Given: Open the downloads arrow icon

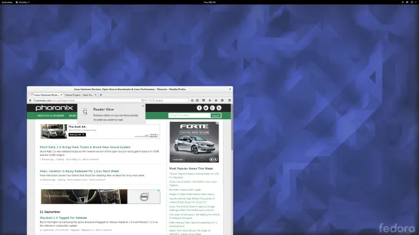Looking at the screenshot, I should pos(209,100).
